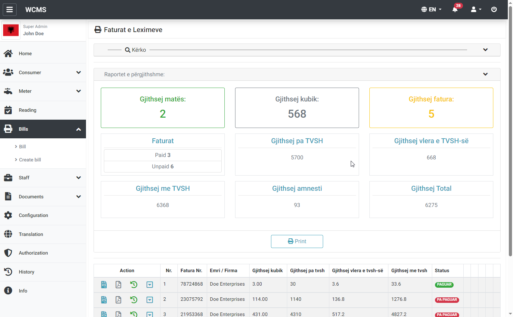Click Unpaid 6 row in Faturat card

163,167
